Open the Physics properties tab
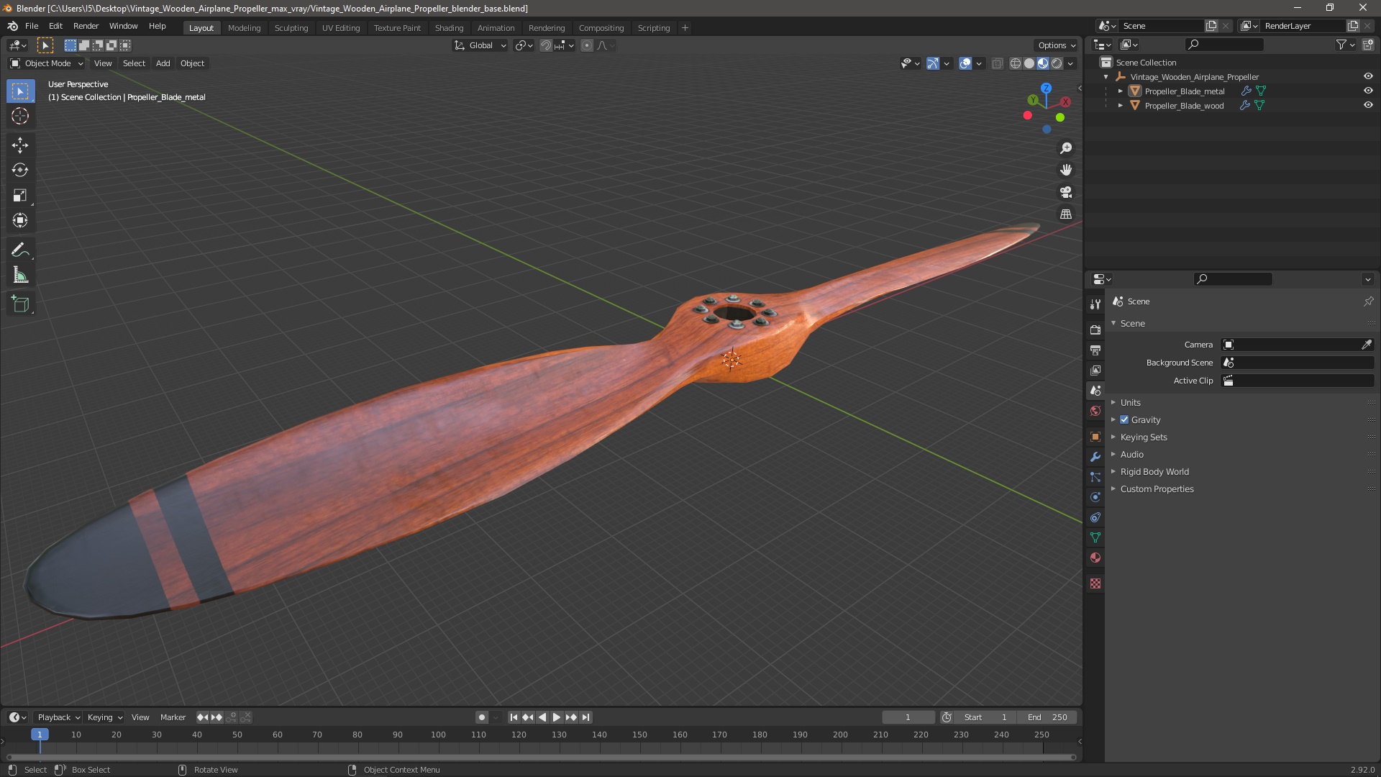 coord(1095,497)
